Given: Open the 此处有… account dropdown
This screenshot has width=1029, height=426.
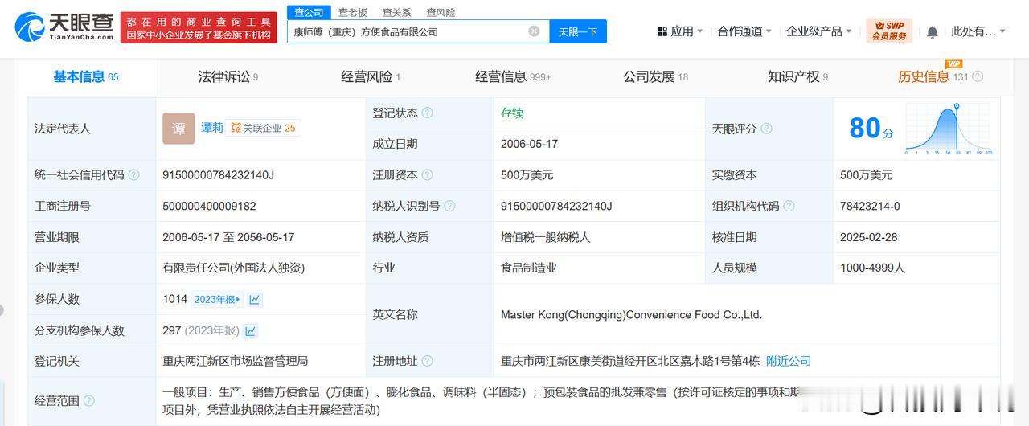Looking at the screenshot, I should point(978,31).
